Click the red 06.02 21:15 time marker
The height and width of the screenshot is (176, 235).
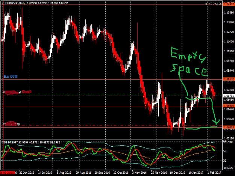[8, 173]
